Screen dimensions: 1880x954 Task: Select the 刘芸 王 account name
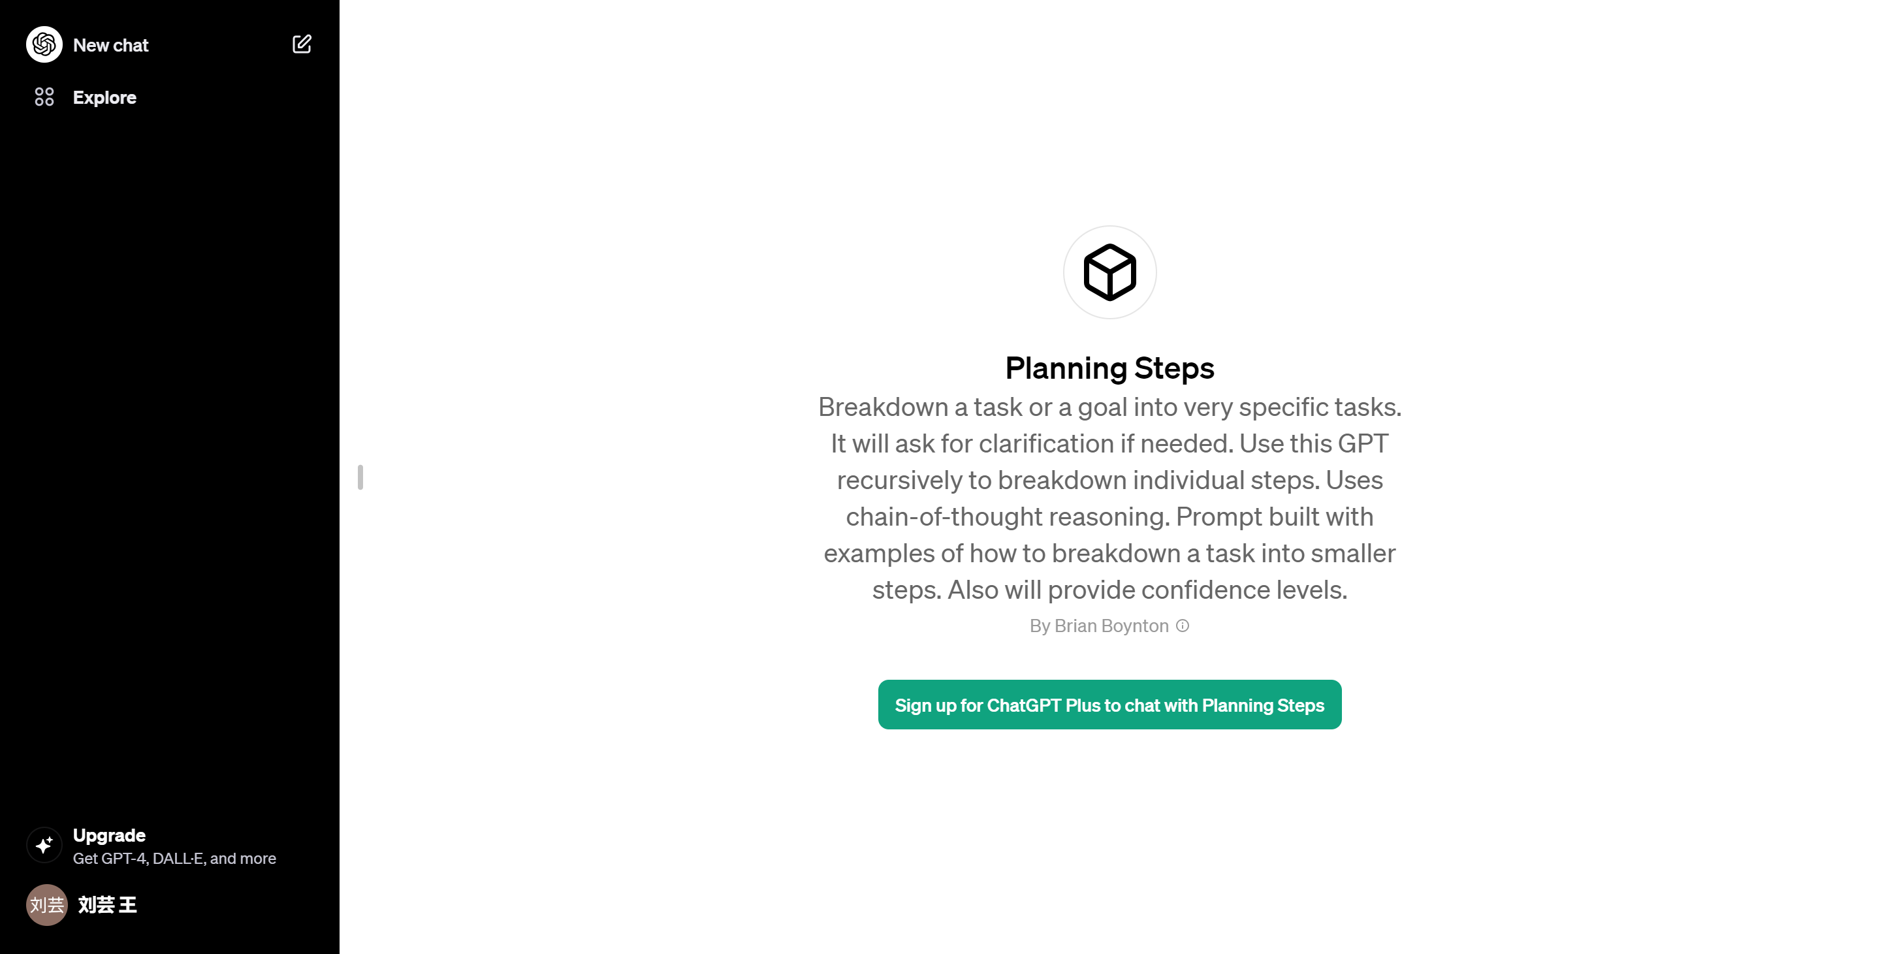(106, 904)
